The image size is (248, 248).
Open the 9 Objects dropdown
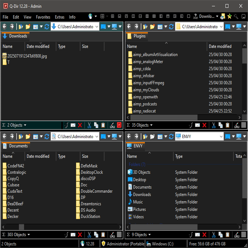[150, 235]
